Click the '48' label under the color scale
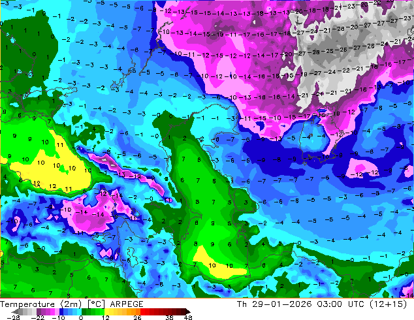414x320 pixels. [x=188, y=317]
